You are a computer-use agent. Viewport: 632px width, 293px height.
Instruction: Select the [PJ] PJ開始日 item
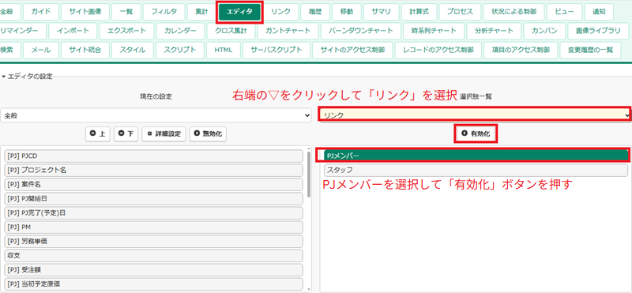(x=153, y=199)
